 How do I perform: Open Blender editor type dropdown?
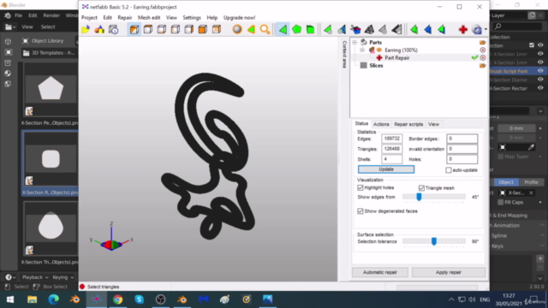click(x=9, y=27)
